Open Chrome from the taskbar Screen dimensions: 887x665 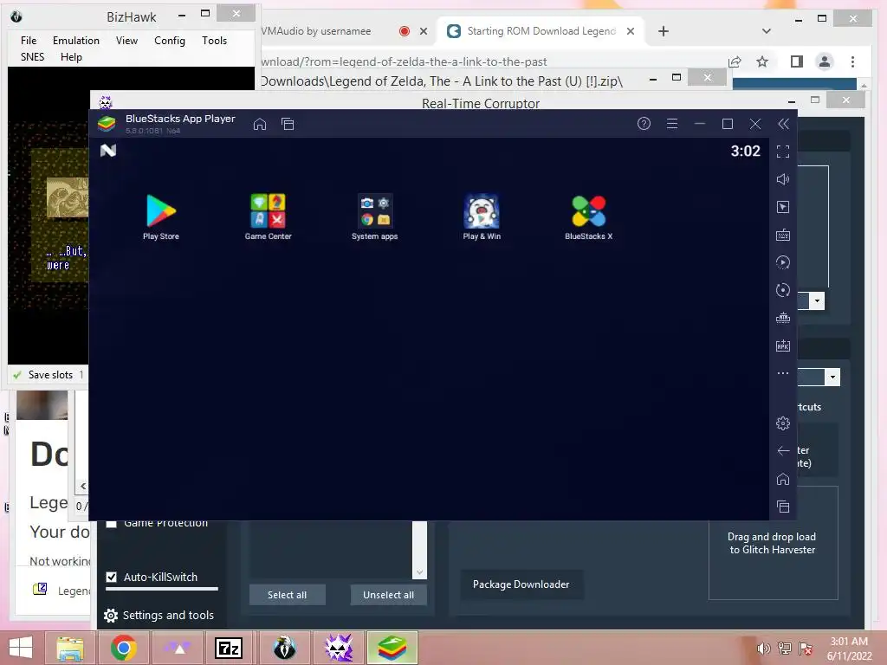tap(123, 648)
